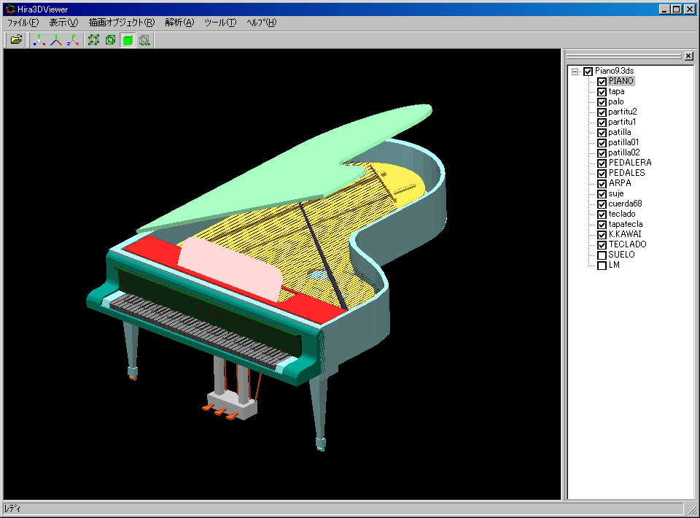Viewport: 700px width, 518px height.
Task: Hide PEDALES using its checkbox
Action: pos(602,173)
